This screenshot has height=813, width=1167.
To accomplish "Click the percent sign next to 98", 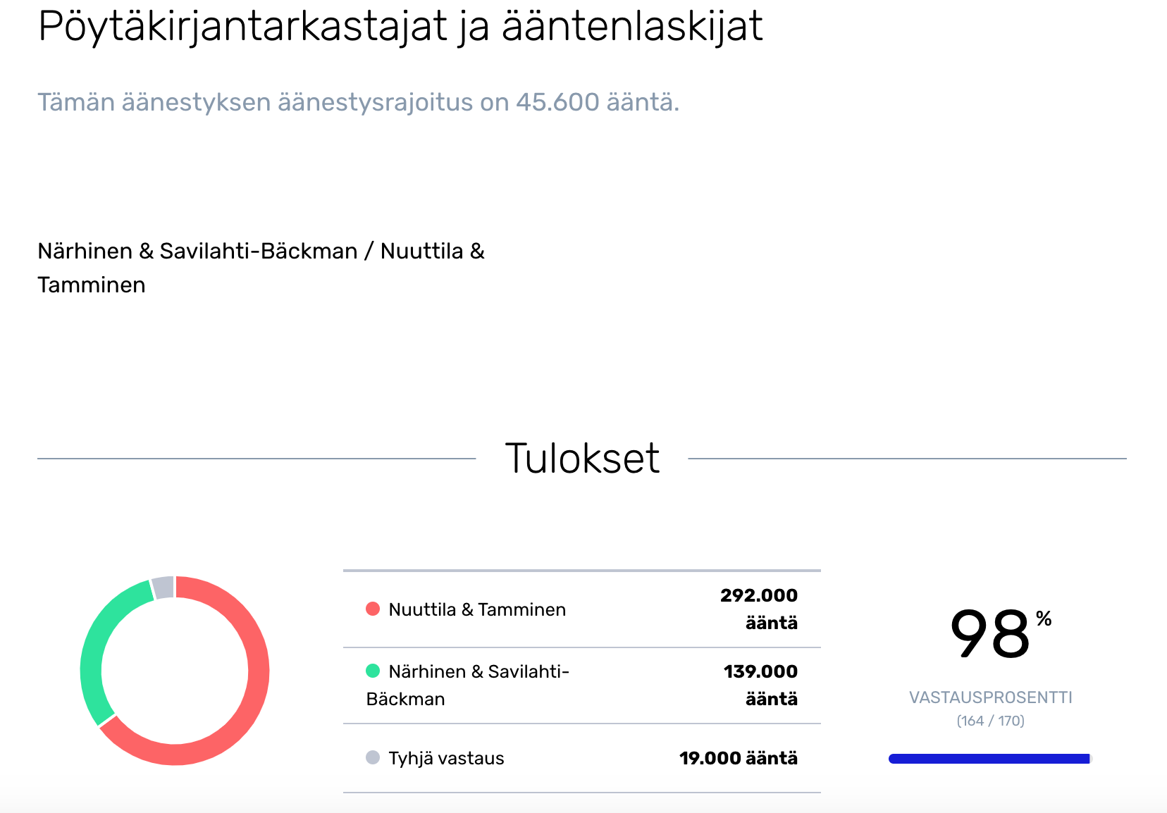I will 1044,619.
